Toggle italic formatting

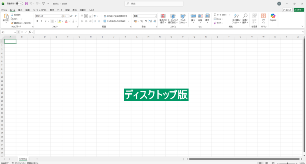pos(41,21)
